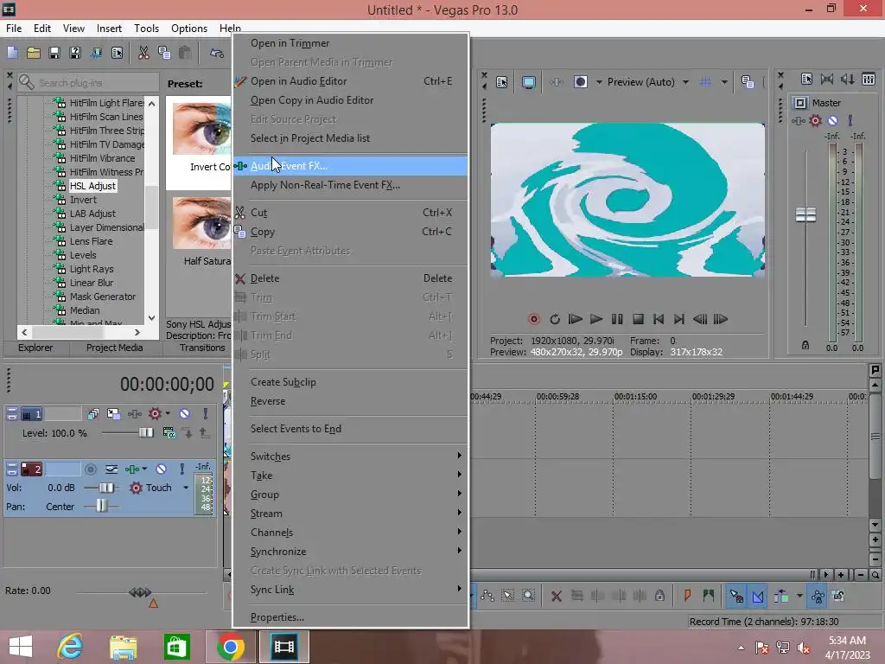
Task: Expand the Channels submenu
Action: coord(351,533)
